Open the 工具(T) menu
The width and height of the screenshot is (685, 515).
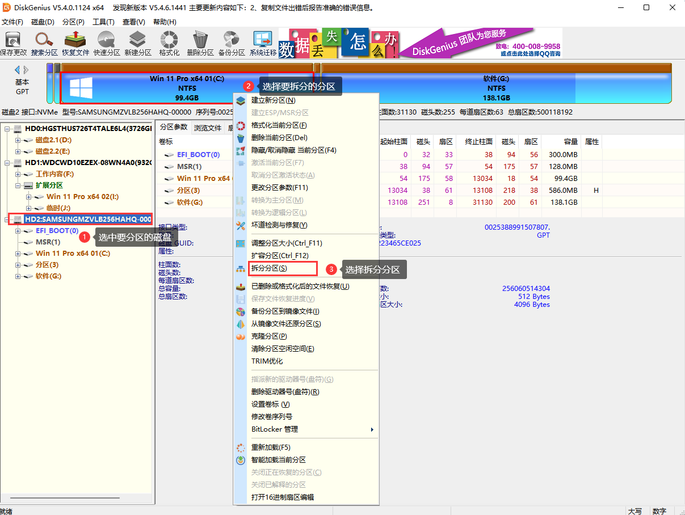point(103,22)
